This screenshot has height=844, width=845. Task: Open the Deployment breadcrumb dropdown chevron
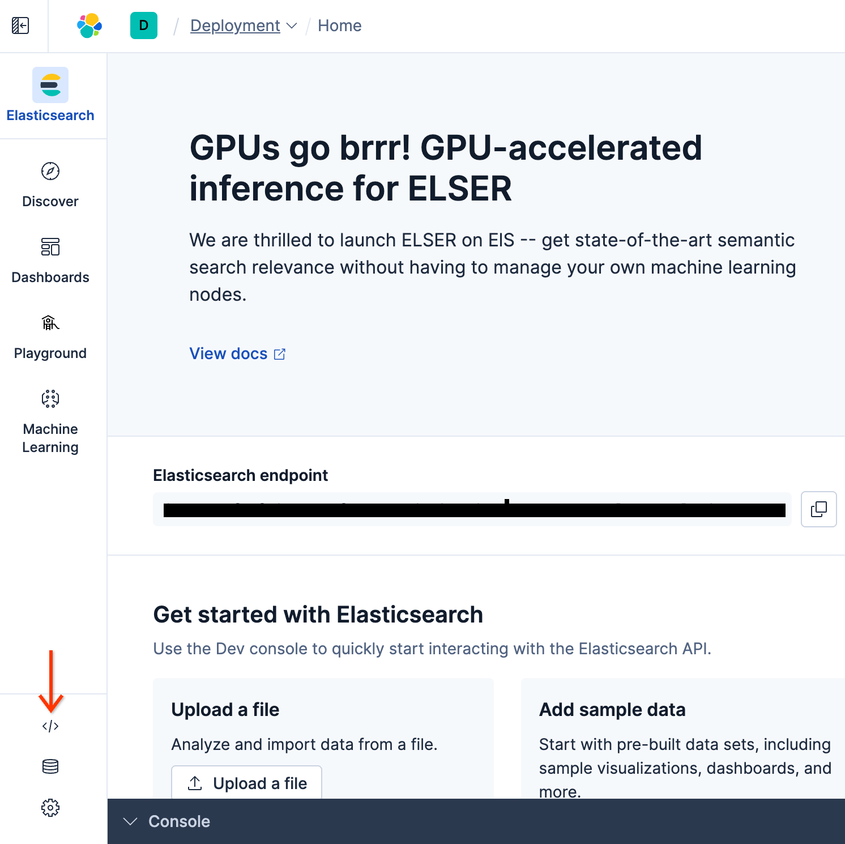[x=292, y=26]
